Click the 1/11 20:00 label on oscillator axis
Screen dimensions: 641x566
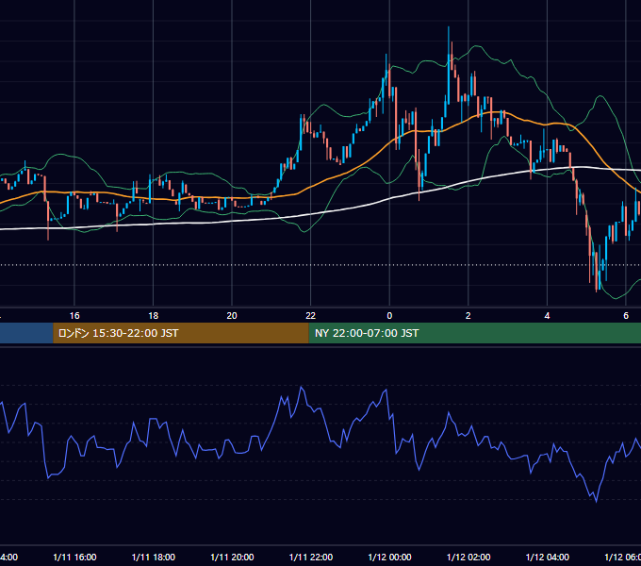tap(232, 558)
